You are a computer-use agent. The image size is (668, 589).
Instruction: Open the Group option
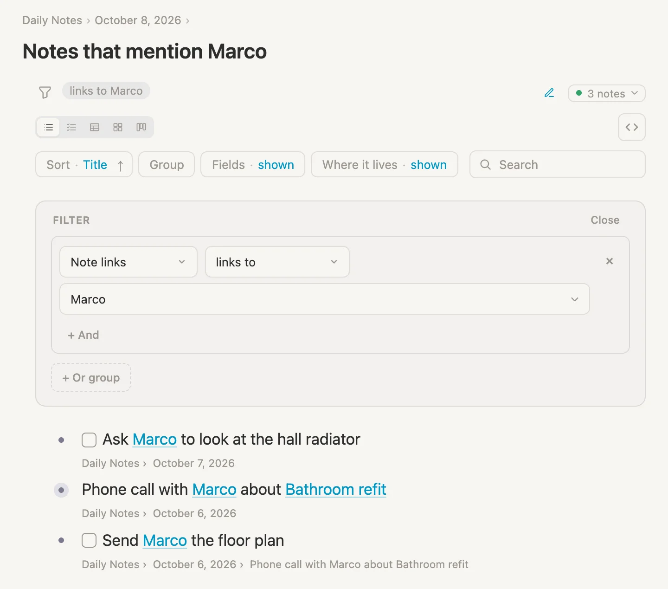[x=167, y=165]
